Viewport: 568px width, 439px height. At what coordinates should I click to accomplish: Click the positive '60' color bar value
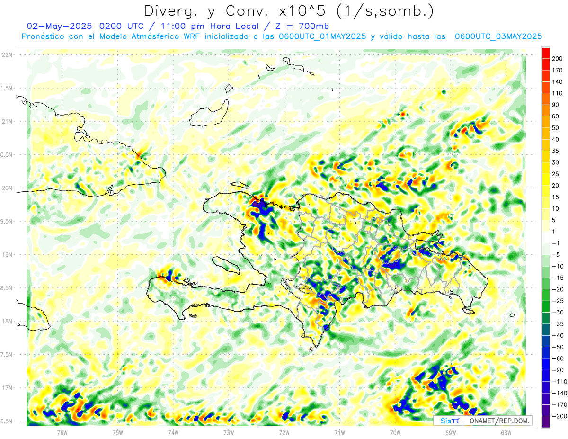click(x=556, y=116)
